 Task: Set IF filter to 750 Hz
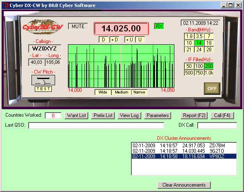click(199, 73)
